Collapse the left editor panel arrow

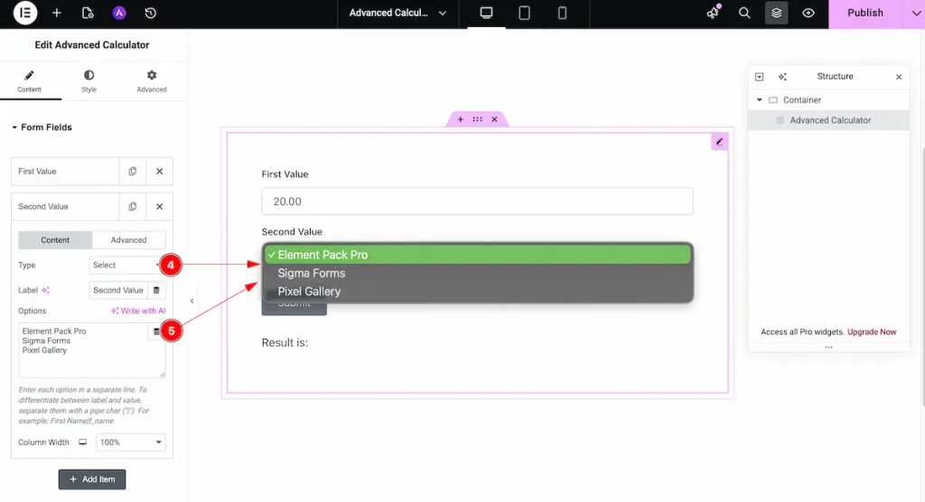pyautogui.click(x=192, y=301)
